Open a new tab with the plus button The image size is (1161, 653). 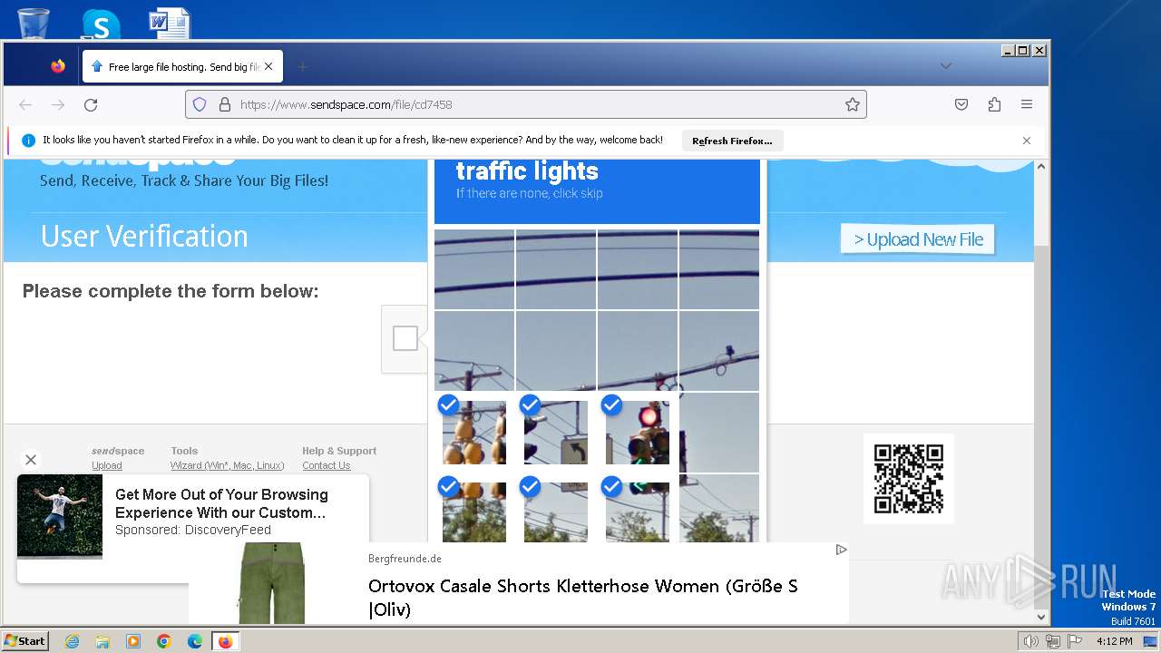pos(303,66)
